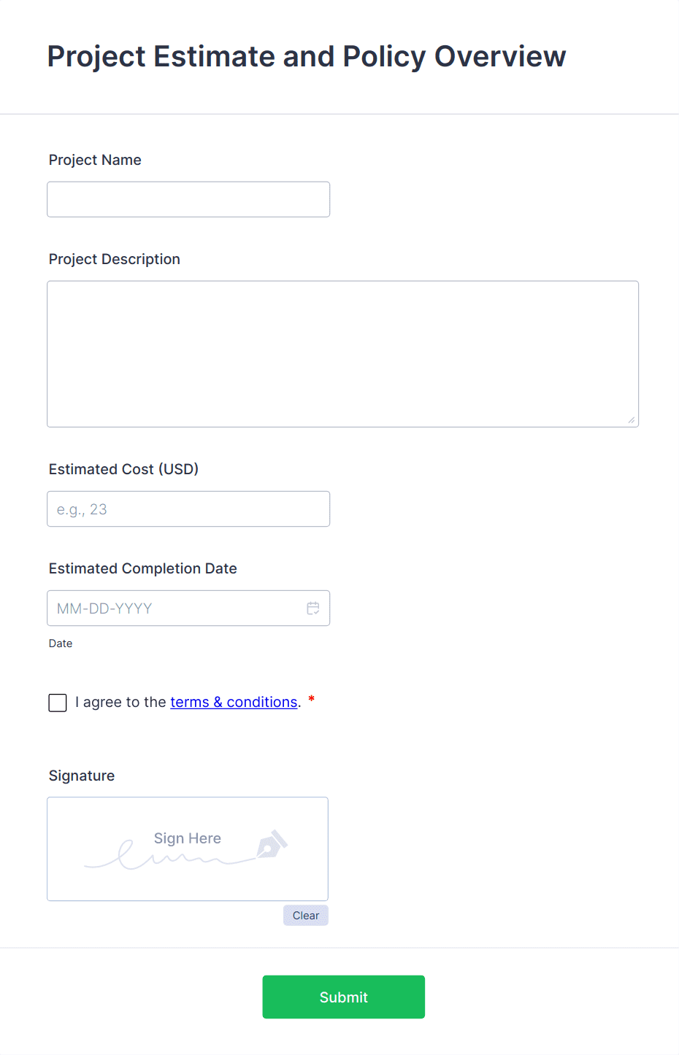Click the "I agree to the" text
The height and width of the screenshot is (1055, 679).
pos(121,702)
